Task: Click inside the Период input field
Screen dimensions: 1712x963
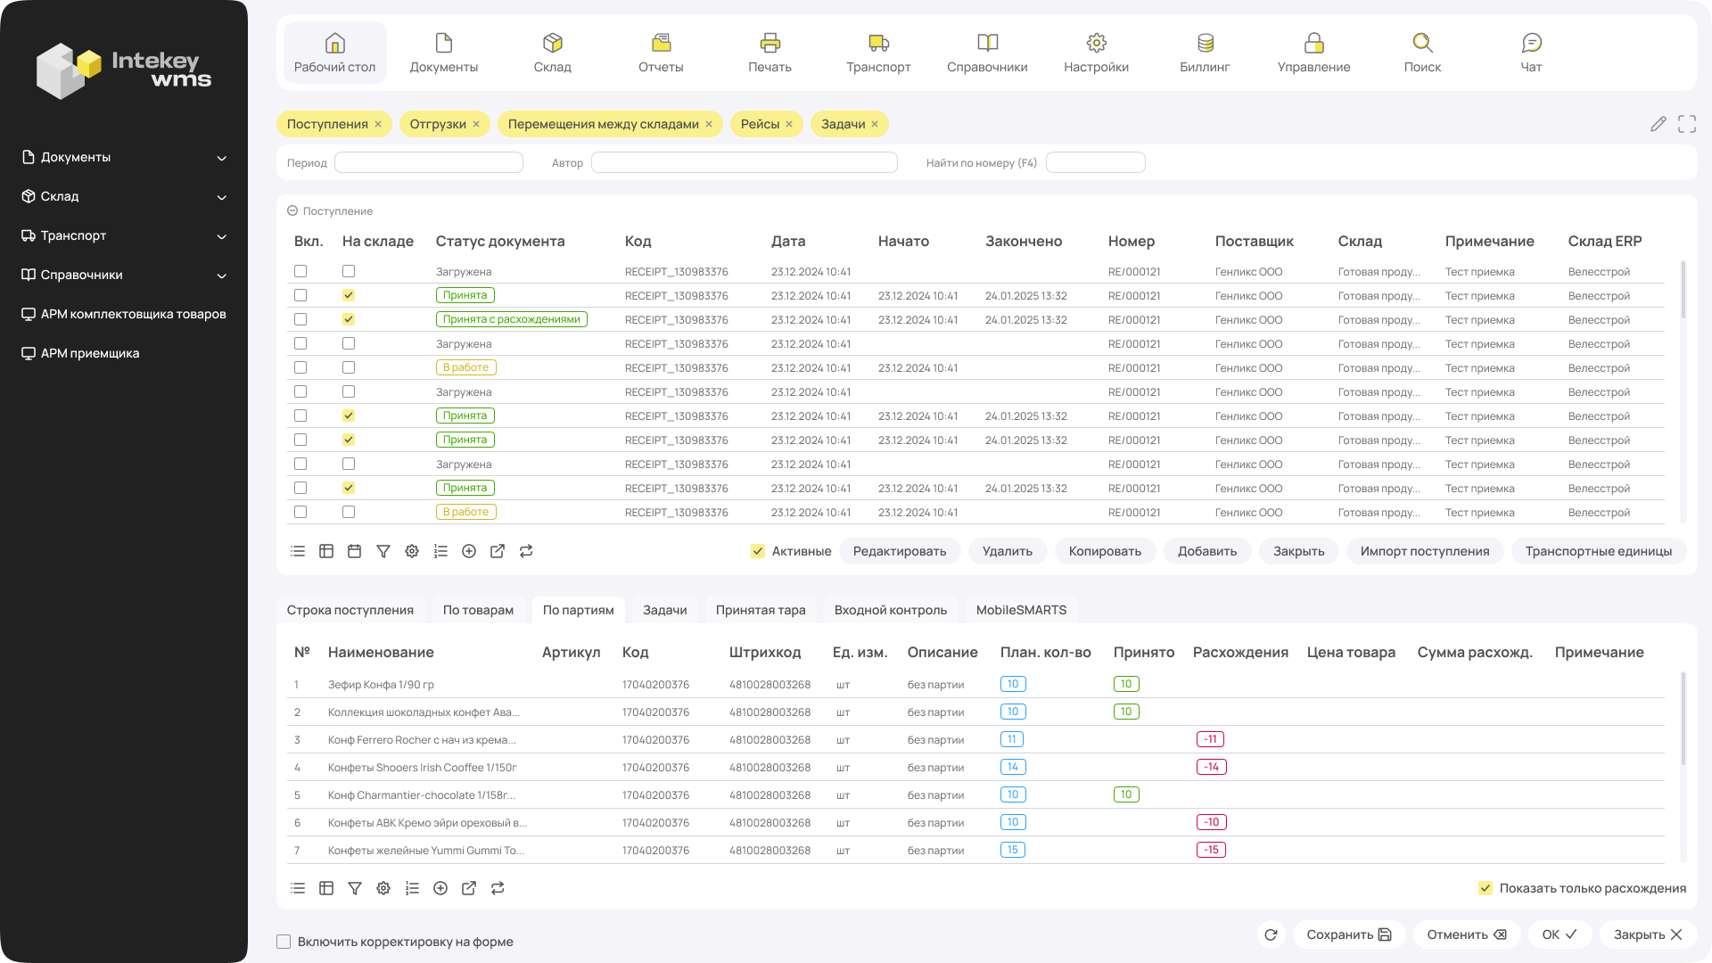Action: [429, 161]
